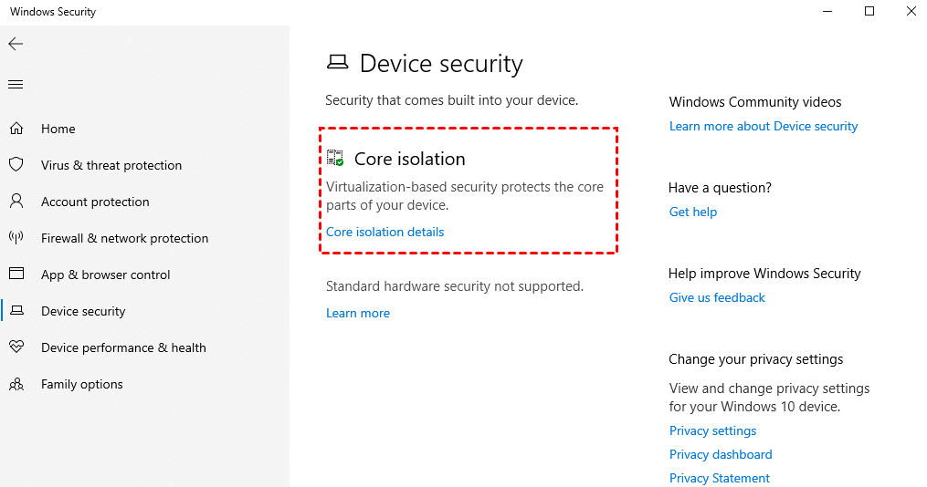
Task: Open the Privacy settings link
Action: [712, 430]
